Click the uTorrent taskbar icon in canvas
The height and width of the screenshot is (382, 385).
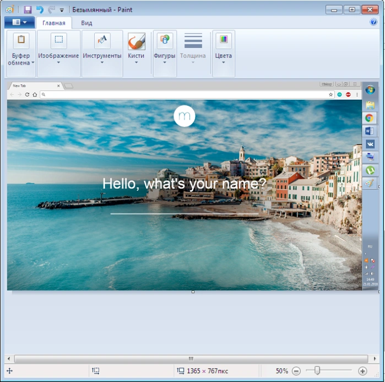[x=370, y=170]
